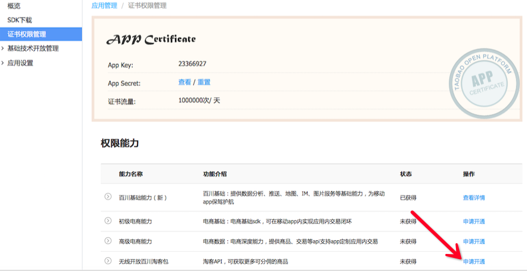Click description starting 电商数据：电商深度能力
This screenshot has width=527, height=271.
click(291, 241)
